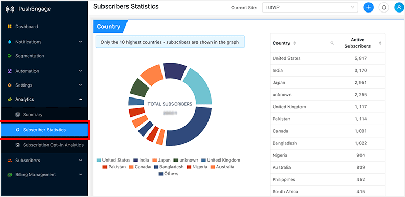Click the blue plus add button
Viewport: 405px width, 197px height.
point(368,7)
